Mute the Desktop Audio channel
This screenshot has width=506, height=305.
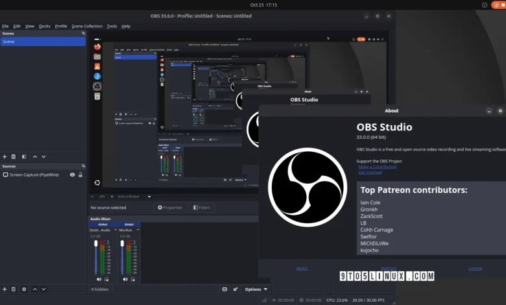[99, 279]
